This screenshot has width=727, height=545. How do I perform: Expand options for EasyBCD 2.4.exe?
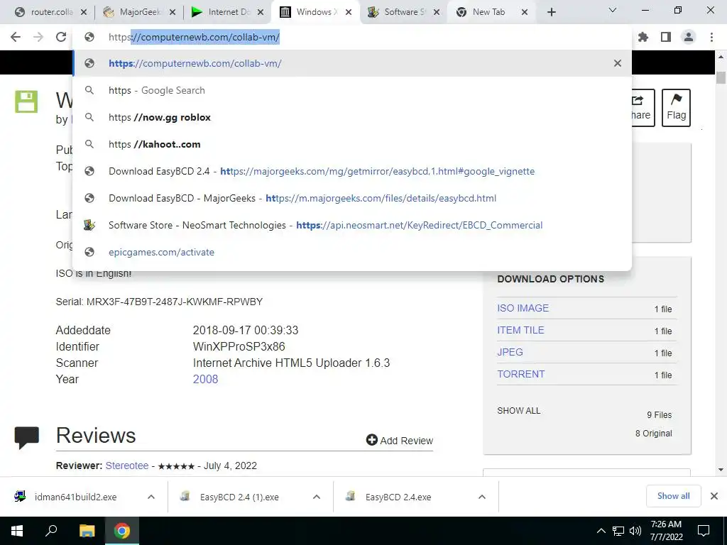click(482, 497)
